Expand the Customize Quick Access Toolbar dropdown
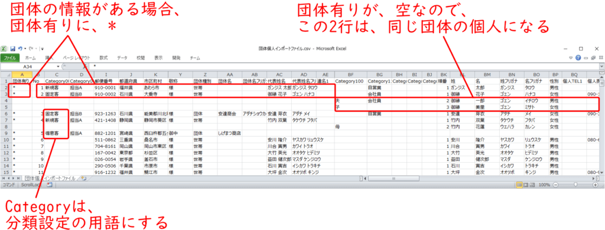 coord(42,50)
